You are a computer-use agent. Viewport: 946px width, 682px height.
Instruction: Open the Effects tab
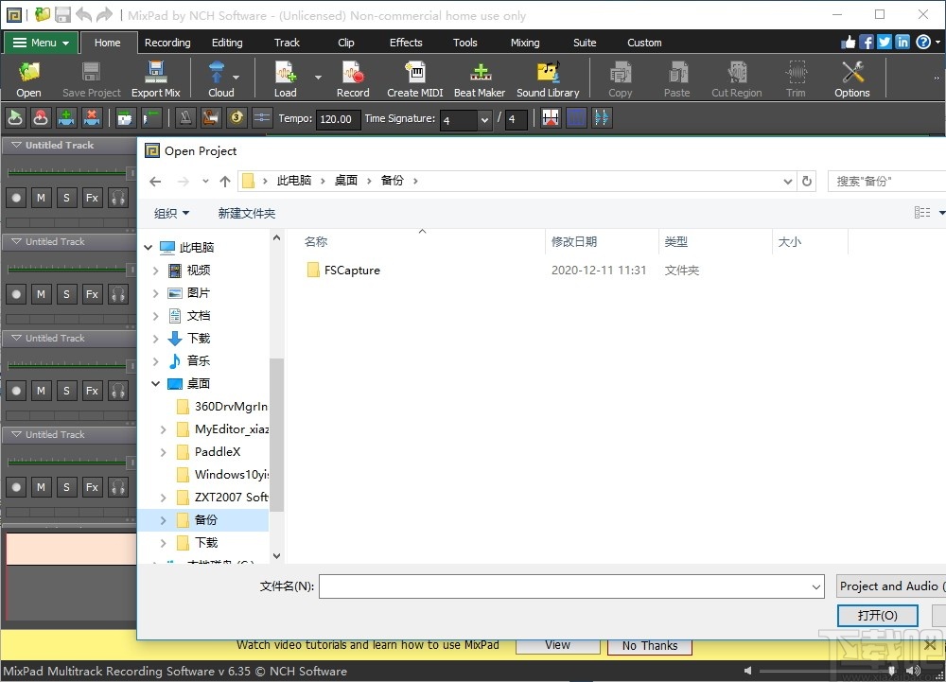tap(406, 43)
